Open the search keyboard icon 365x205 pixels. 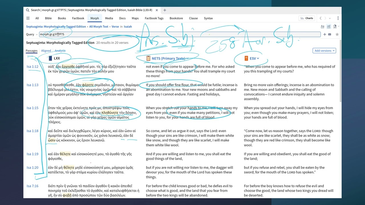(x=330, y=34)
